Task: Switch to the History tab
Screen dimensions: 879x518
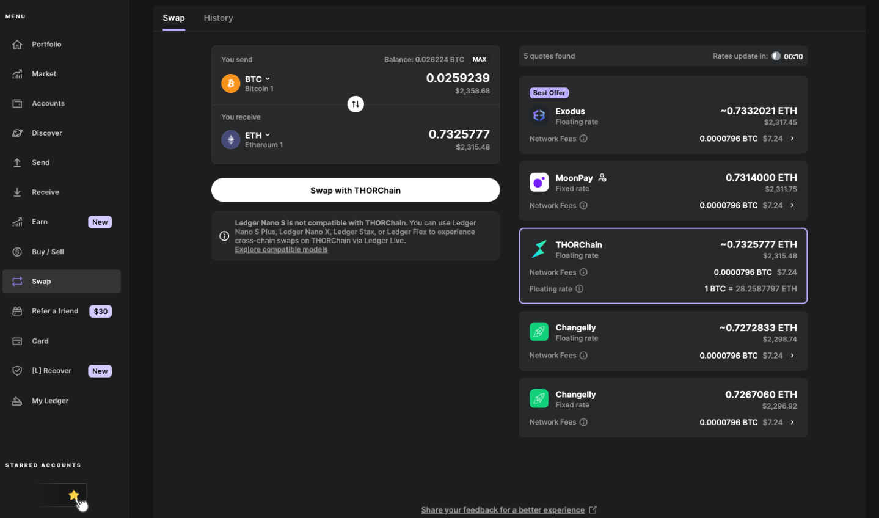Action: pyautogui.click(x=218, y=18)
